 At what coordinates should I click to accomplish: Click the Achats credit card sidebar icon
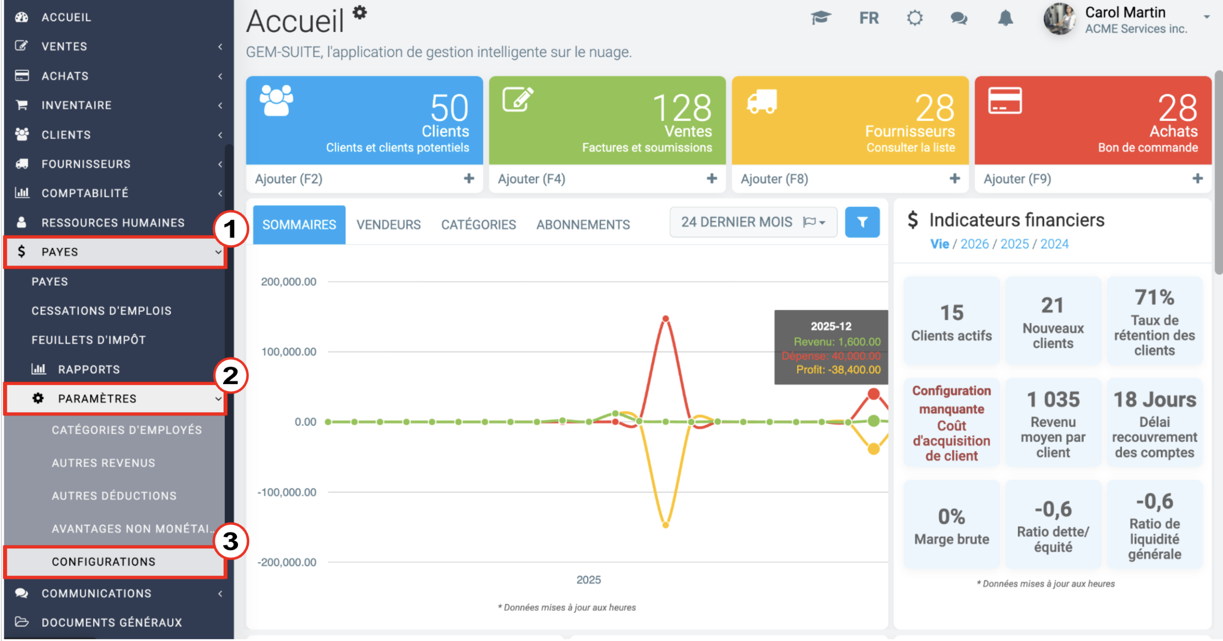22,76
